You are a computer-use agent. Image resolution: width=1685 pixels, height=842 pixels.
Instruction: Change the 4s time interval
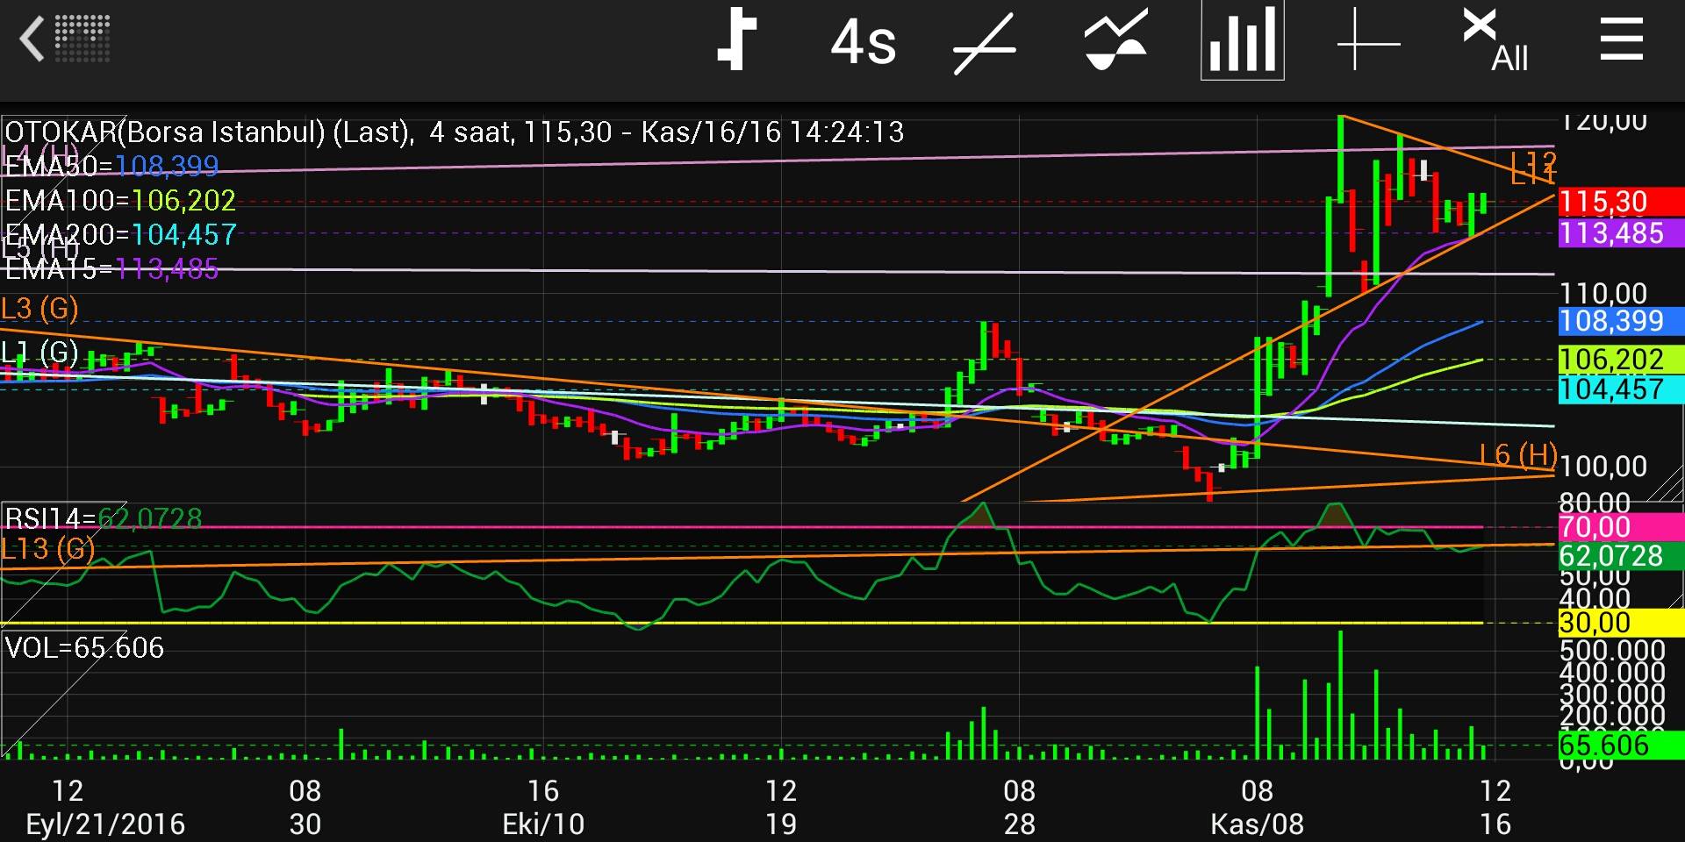point(863,42)
